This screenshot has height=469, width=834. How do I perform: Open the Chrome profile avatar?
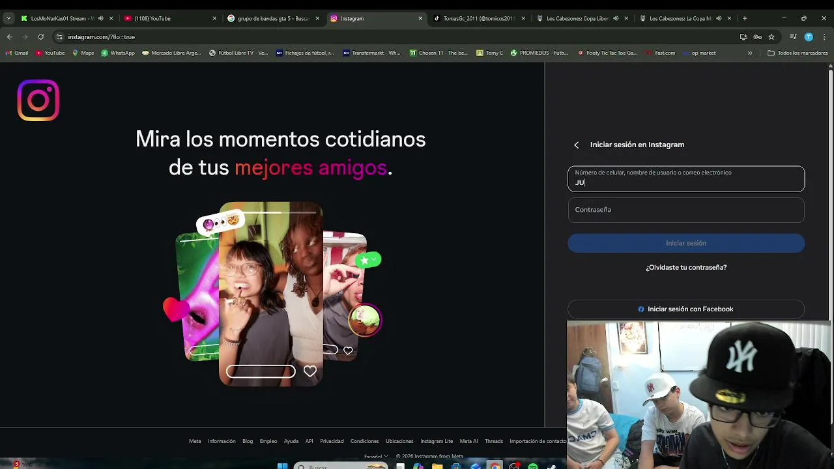(x=809, y=37)
